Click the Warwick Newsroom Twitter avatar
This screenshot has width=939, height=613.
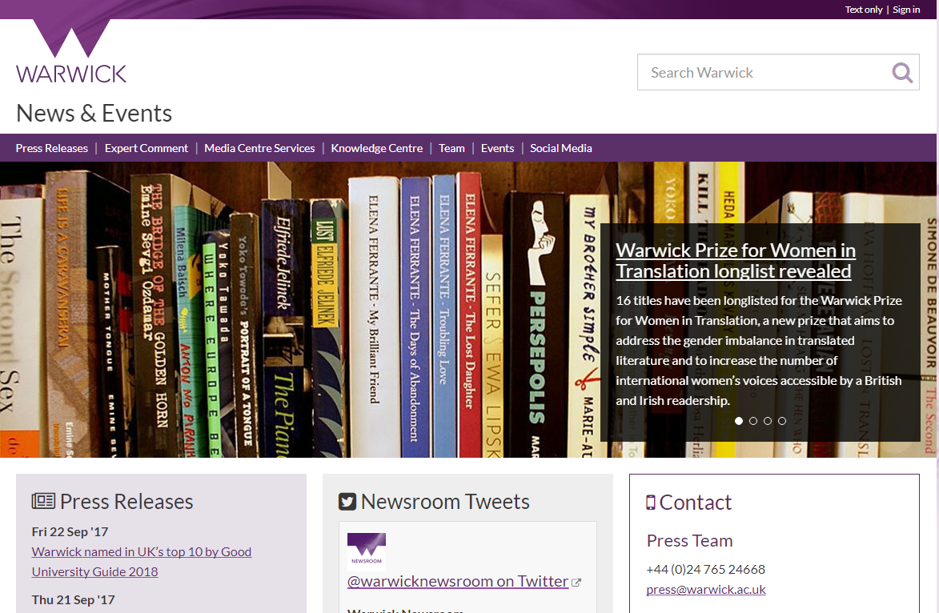367,551
